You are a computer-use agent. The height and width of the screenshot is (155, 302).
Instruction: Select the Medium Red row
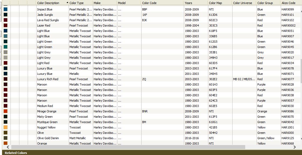pyautogui.click(x=151, y=106)
